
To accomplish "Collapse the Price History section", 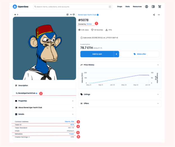I will click(158, 65).
